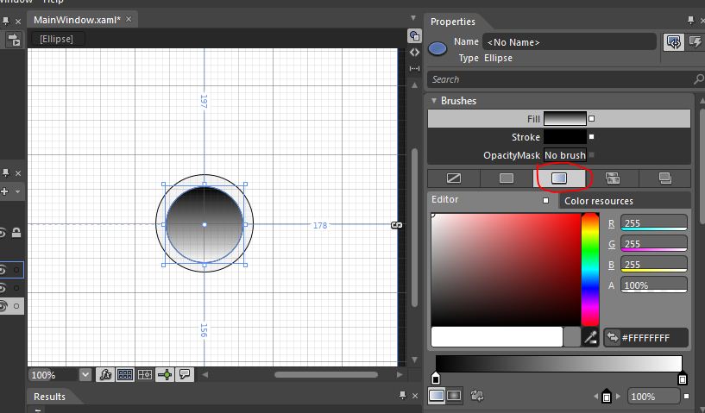The image size is (705, 413).
Task: Open the Events view lightning icon
Action: click(694, 42)
